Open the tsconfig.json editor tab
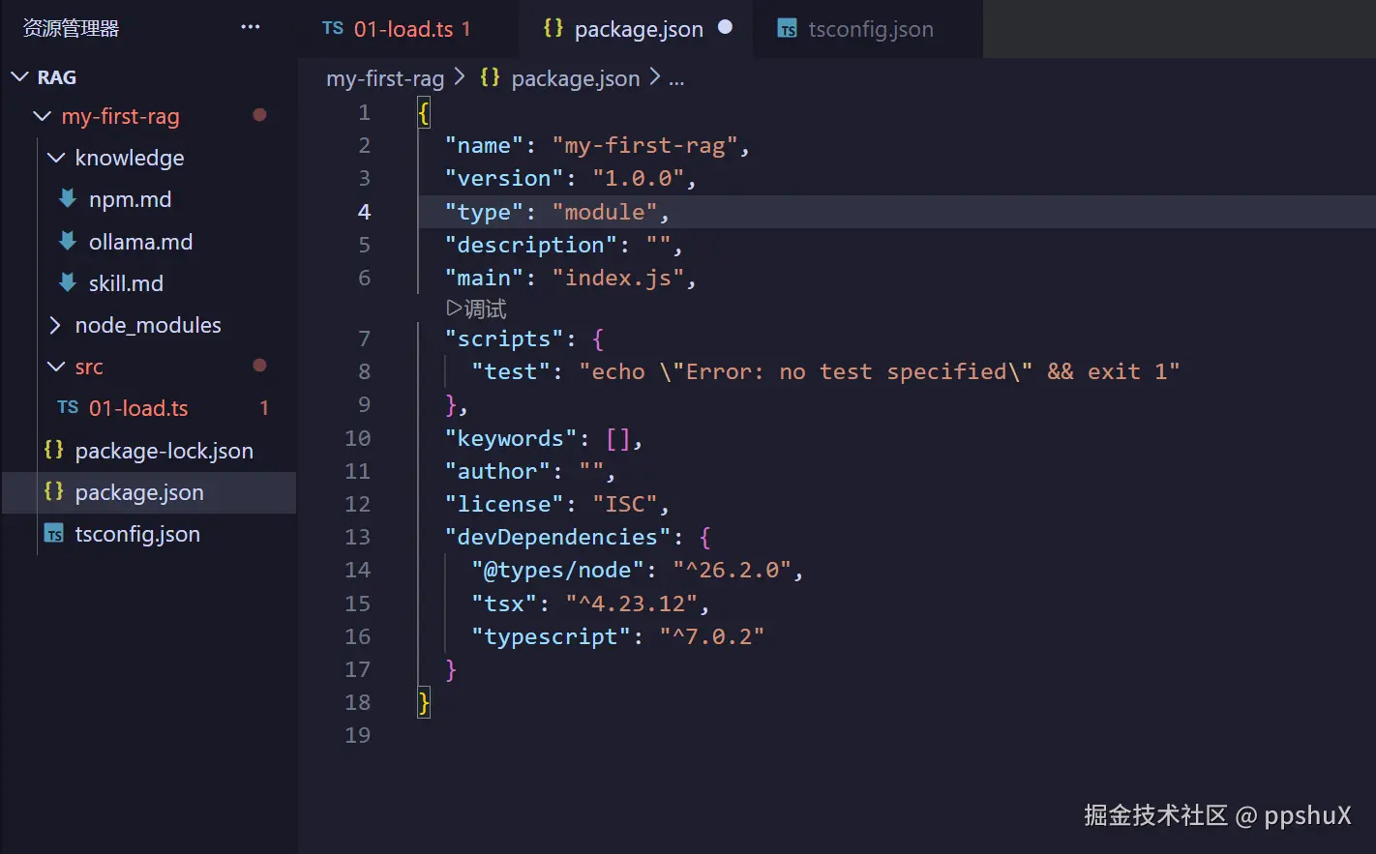The width and height of the screenshot is (1376, 854). coord(869,29)
